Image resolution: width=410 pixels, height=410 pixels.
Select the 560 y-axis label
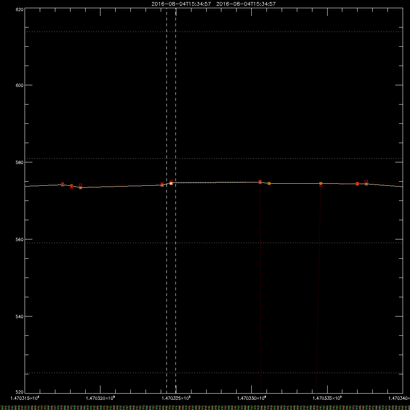click(x=20, y=239)
